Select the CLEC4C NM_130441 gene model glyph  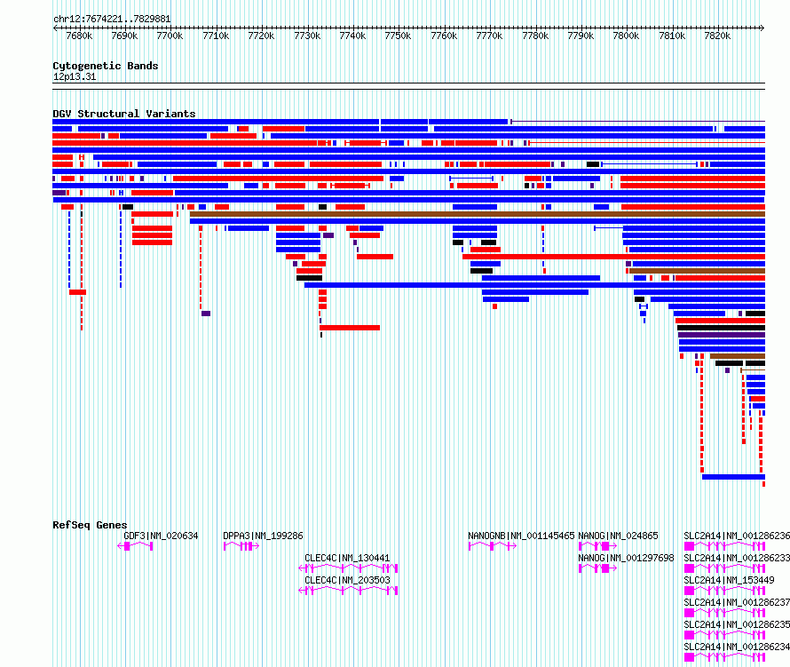[x=348, y=568]
